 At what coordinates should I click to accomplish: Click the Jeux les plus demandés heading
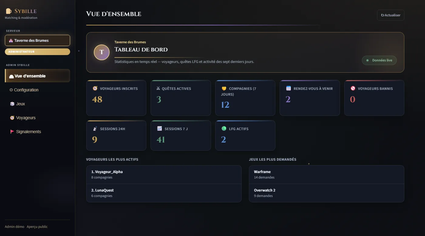click(x=273, y=159)
